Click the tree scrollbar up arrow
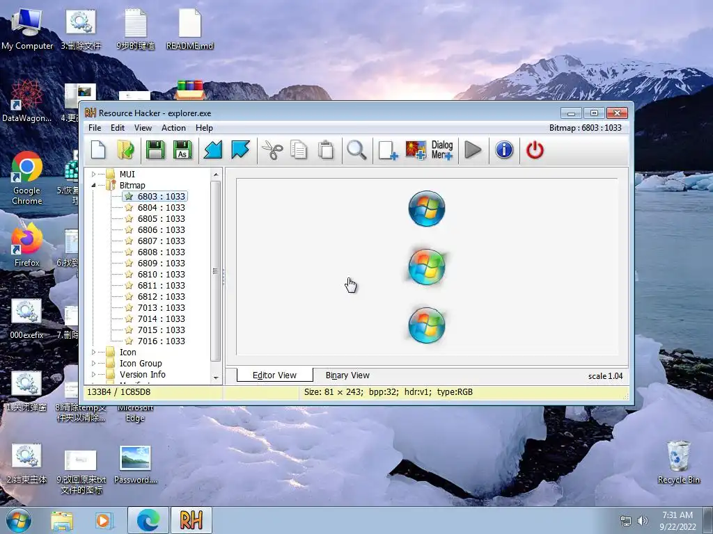Screen dimensions: 713x534 click(x=216, y=175)
